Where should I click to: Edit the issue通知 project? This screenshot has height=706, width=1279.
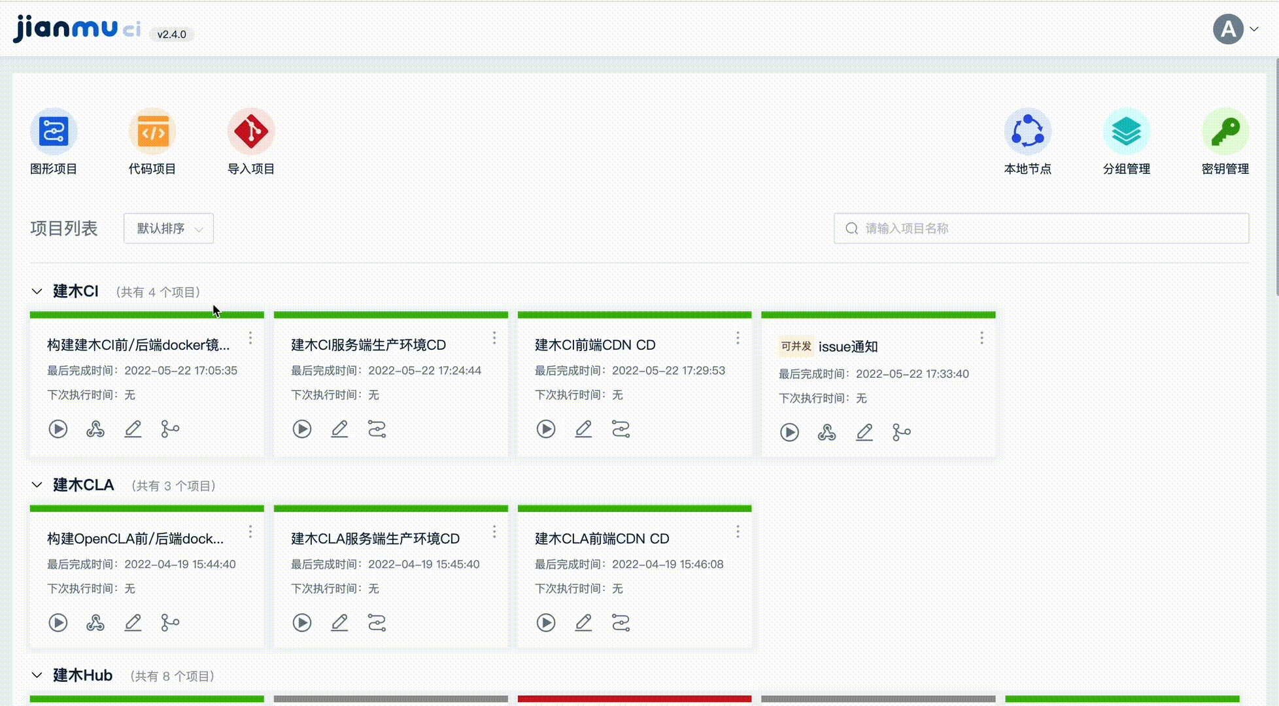click(864, 432)
